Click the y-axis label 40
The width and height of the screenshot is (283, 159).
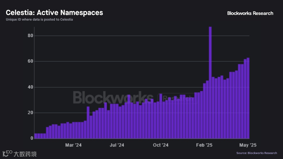pyautogui.click(x=30, y=87)
